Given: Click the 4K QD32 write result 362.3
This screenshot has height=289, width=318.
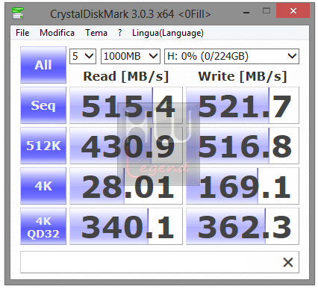Looking at the screenshot, I should (243, 226).
